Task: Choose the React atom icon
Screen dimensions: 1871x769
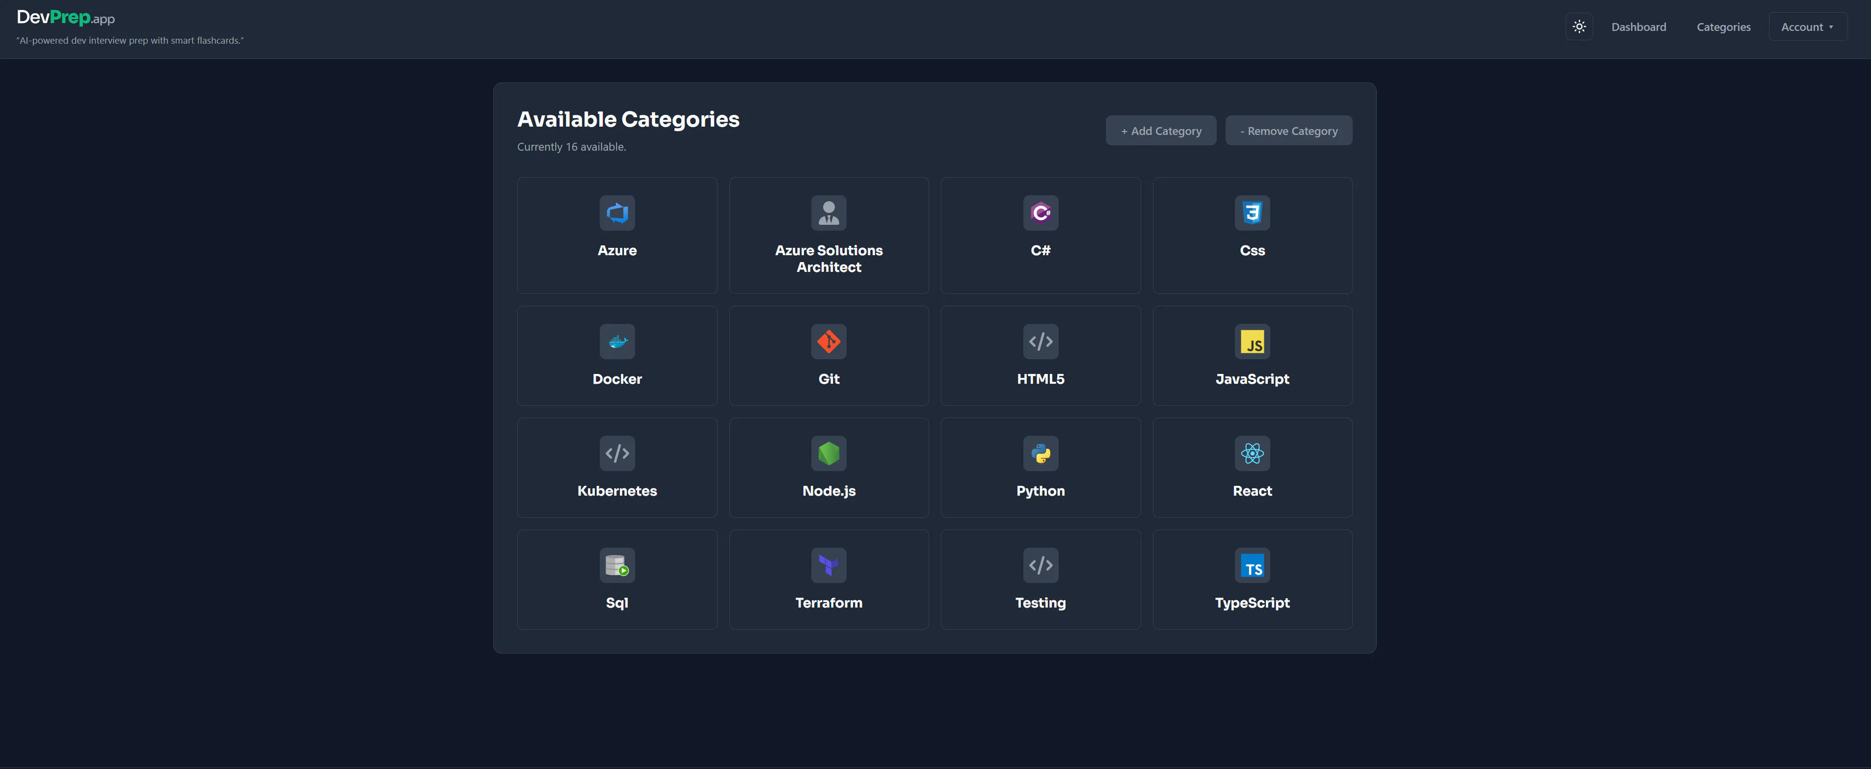Action: tap(1252, 453)
